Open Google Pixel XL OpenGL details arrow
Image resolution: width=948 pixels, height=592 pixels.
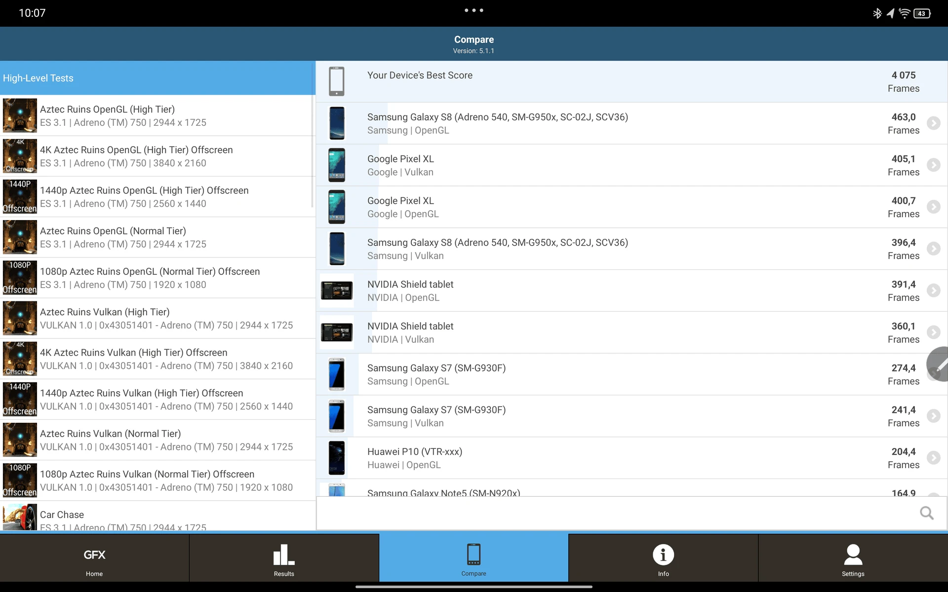[x=933, y=207]
